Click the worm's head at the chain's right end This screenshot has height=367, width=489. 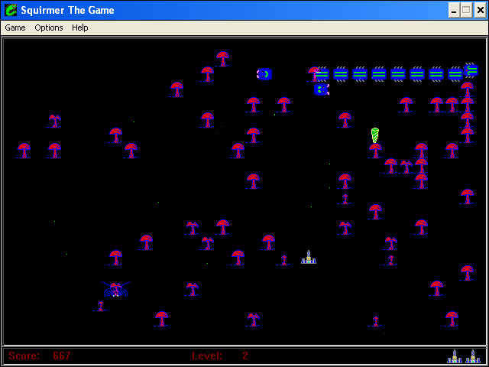pos(471,70)
